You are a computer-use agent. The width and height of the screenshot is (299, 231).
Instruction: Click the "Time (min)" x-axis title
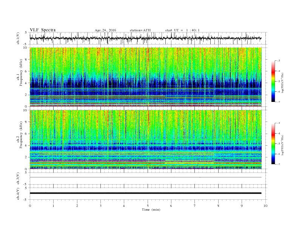[151, 209]
